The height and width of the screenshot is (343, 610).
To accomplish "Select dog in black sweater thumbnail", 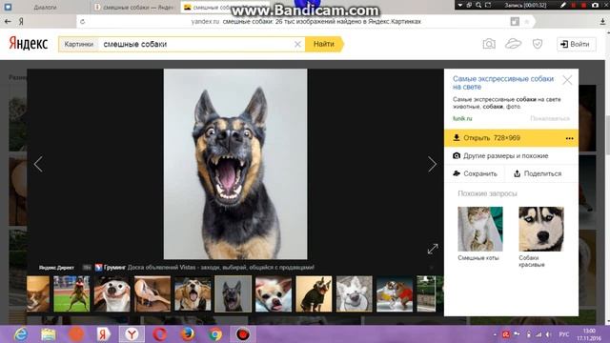I will (314, 294).
